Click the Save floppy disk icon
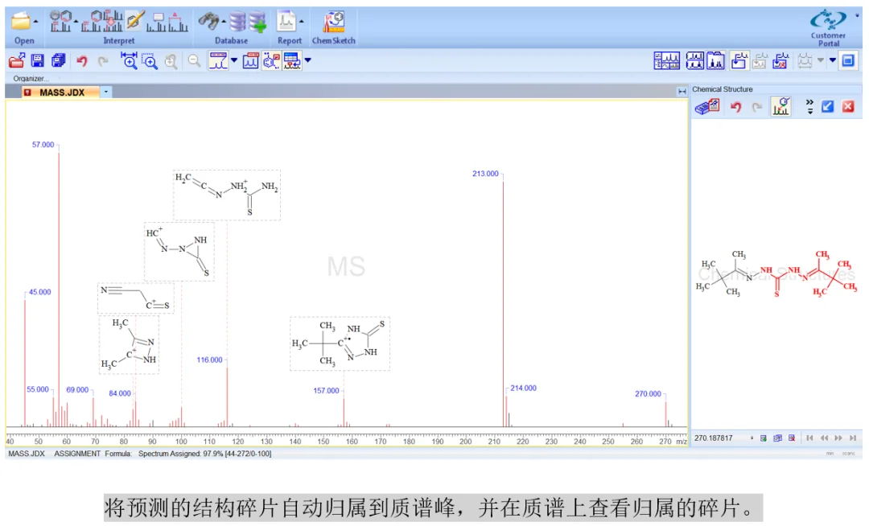The height and width of the screenshot is (526, 869). click(x=38, y=60)
